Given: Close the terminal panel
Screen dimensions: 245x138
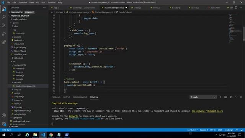Looking at the screenshot, I should [x=241, y=97].
